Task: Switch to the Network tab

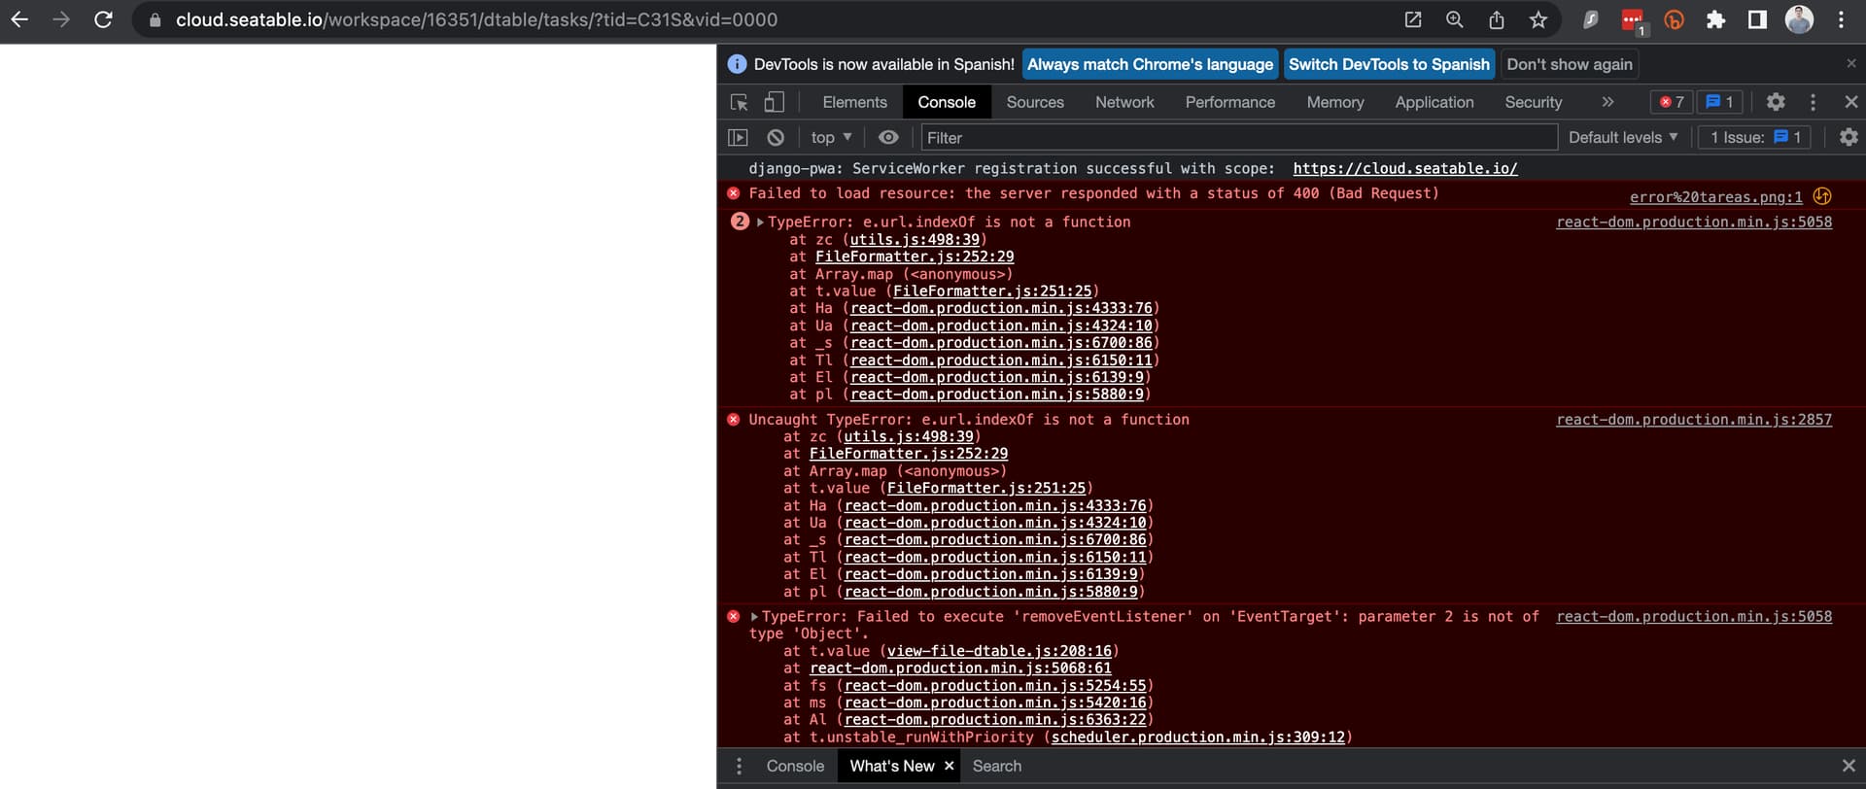Action: coord(1124,102)
